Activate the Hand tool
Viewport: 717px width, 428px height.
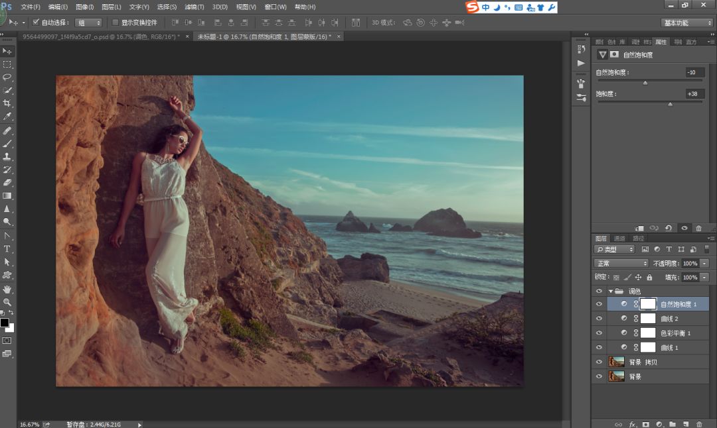pos(7,290)
